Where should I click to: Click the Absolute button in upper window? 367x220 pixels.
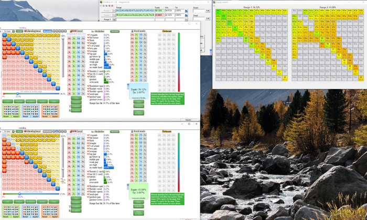coord(115,31)
